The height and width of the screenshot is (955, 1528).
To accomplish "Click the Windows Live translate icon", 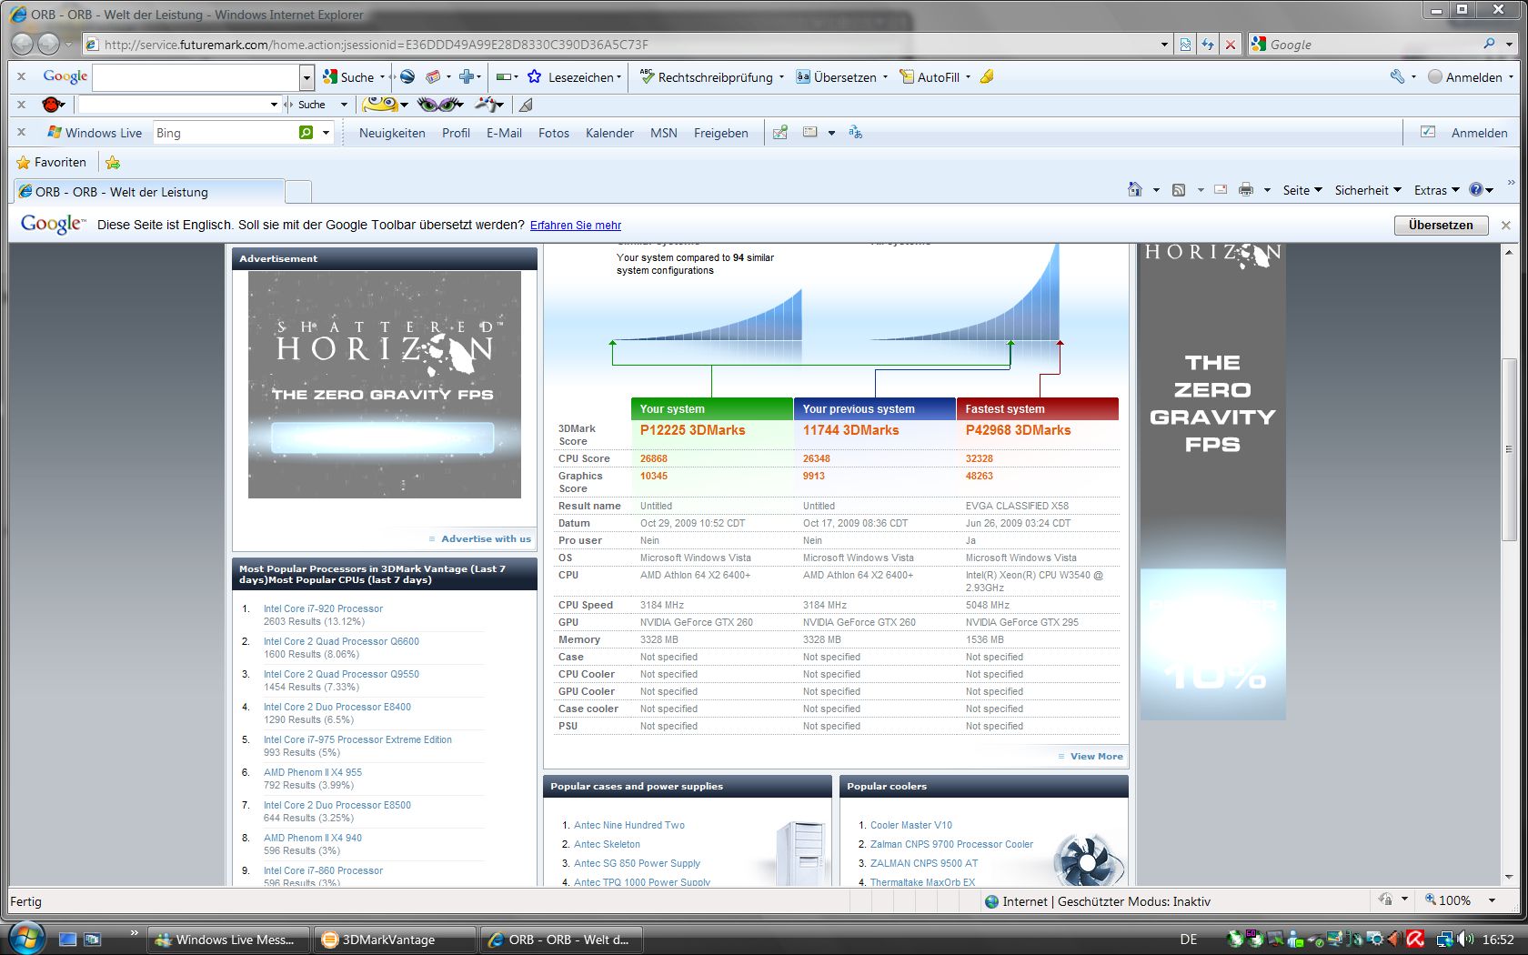I will (x=856, y=133).
